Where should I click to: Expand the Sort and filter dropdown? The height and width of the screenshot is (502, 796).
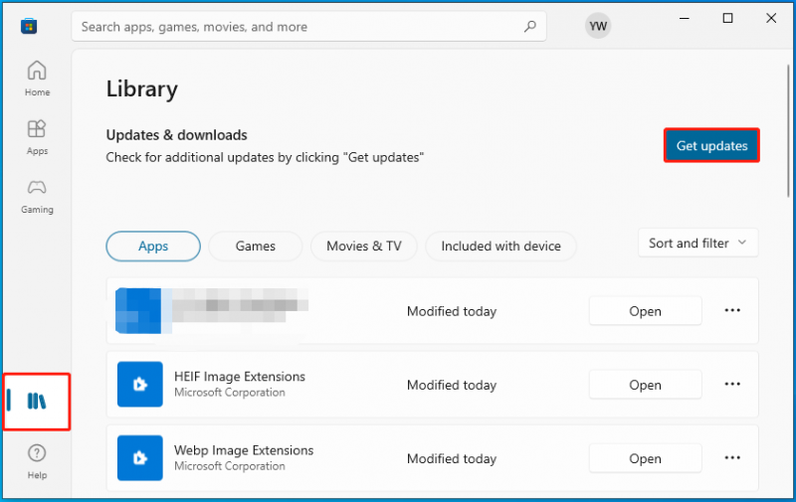698,243
